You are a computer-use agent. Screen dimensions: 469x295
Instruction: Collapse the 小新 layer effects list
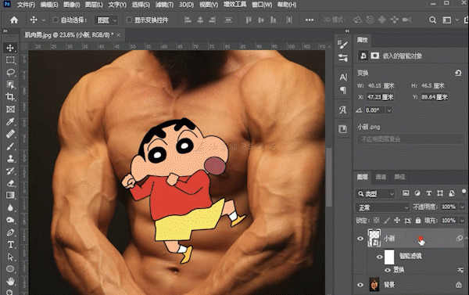click(x=466, y=238)
